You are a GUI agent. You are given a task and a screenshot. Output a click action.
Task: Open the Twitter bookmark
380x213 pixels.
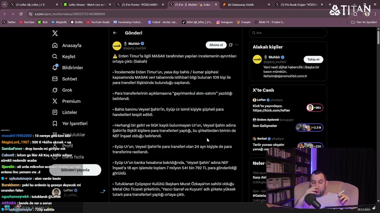(9, 22)
